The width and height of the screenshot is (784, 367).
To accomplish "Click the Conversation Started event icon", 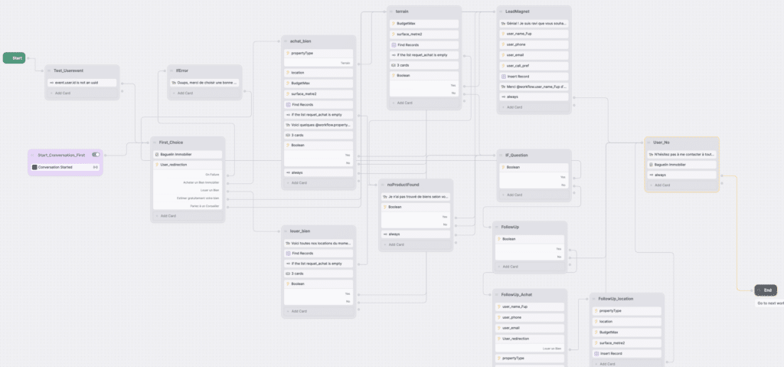I will [x=34, y=166].
